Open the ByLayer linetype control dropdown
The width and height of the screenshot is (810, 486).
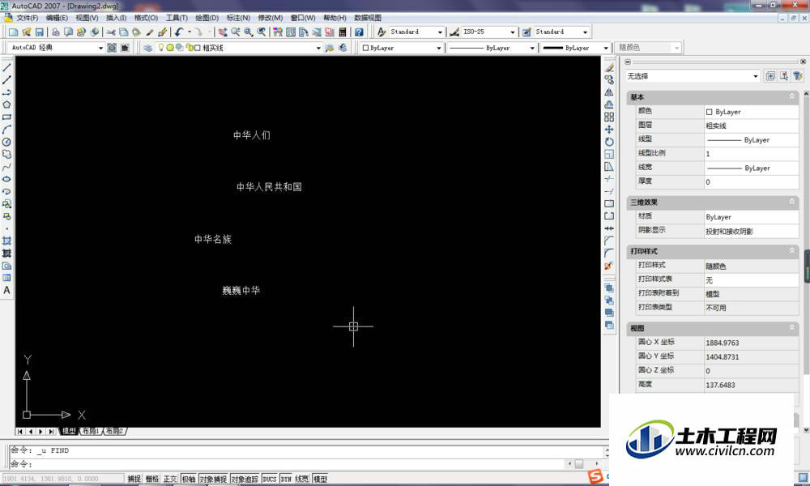coord(532,48)
